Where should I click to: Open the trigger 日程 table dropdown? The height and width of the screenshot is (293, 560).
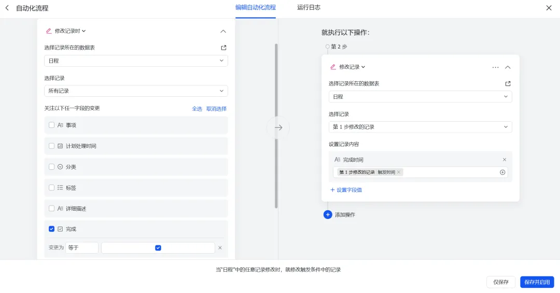coord(136,61)
